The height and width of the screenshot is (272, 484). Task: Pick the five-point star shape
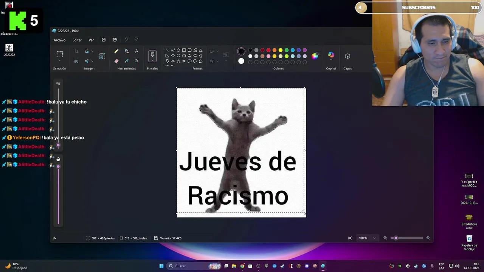178,61
